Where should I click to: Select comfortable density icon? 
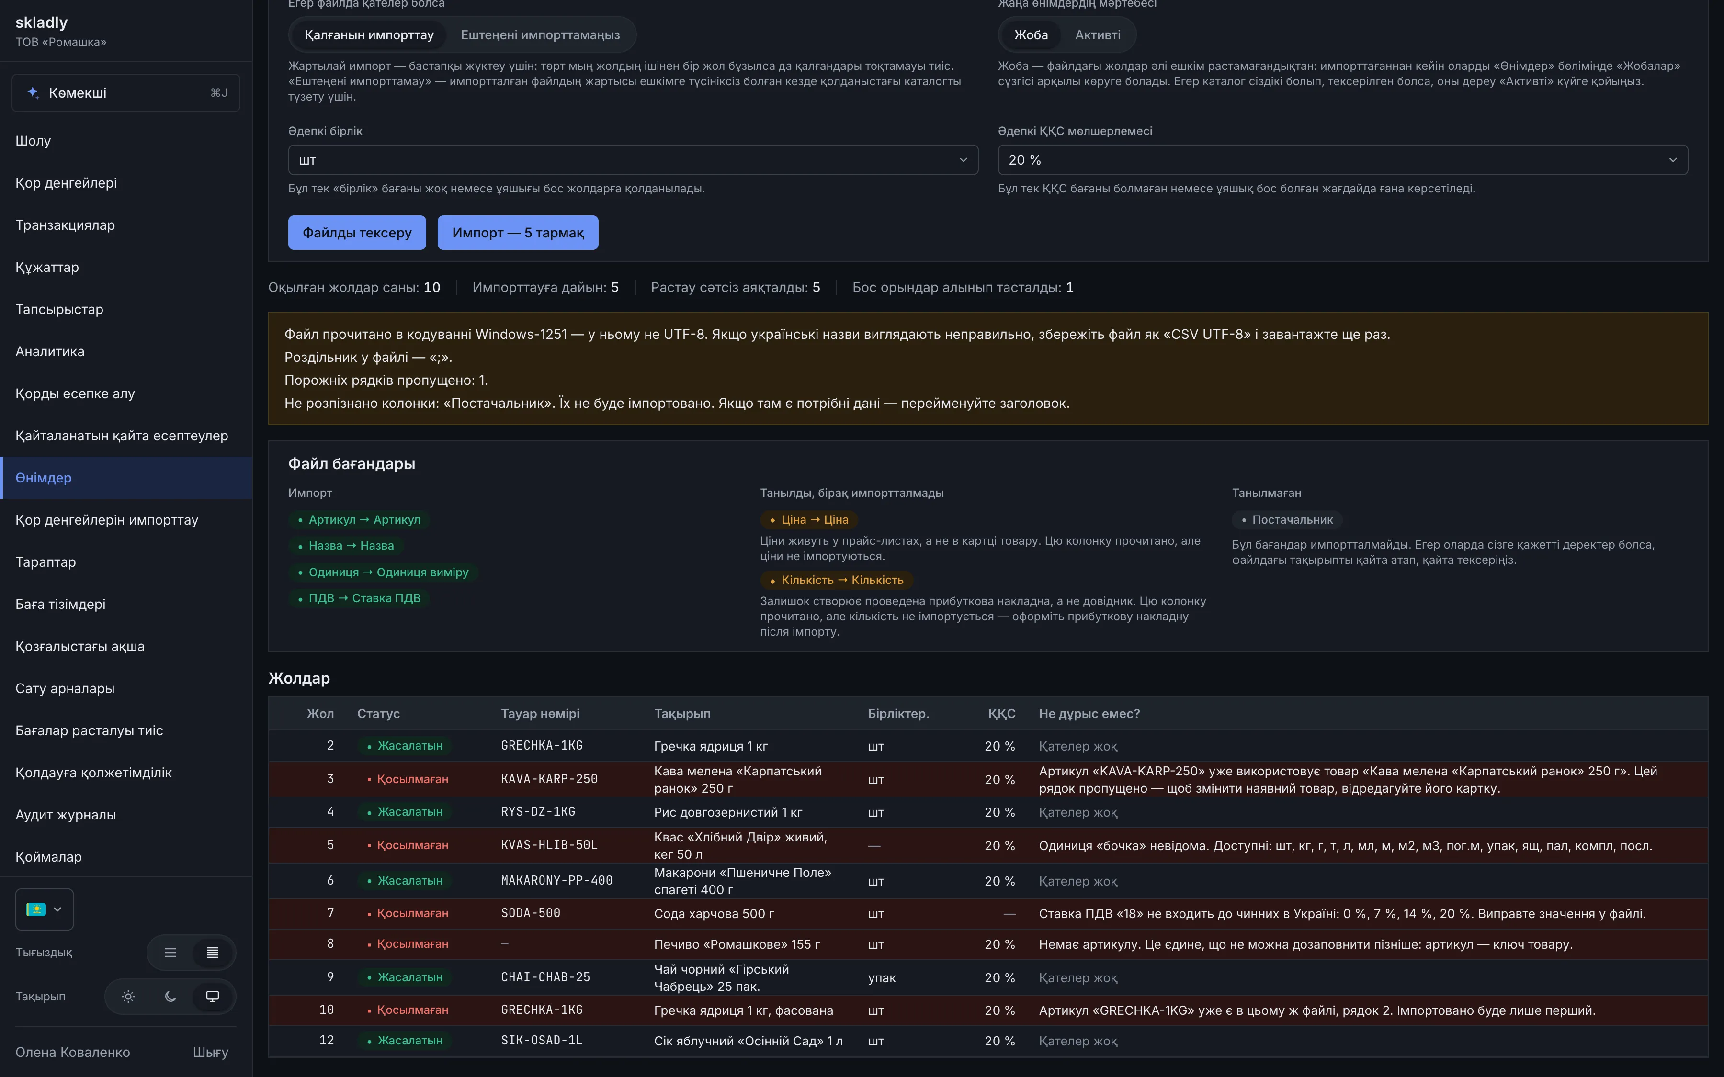pos(170,953)
